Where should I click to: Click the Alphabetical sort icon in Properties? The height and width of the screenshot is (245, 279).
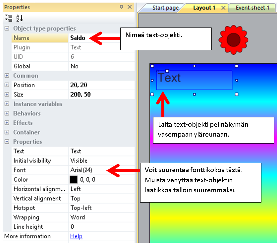click(20, 18)
